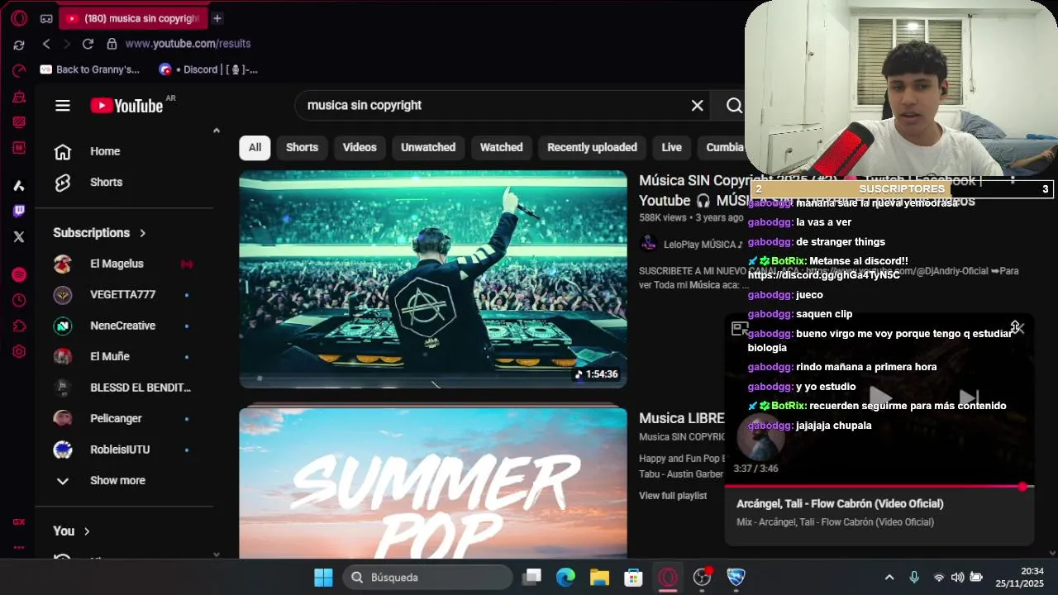Open the Back to Granny's bookmark
Screen dimensions: 1058x595
90,69
